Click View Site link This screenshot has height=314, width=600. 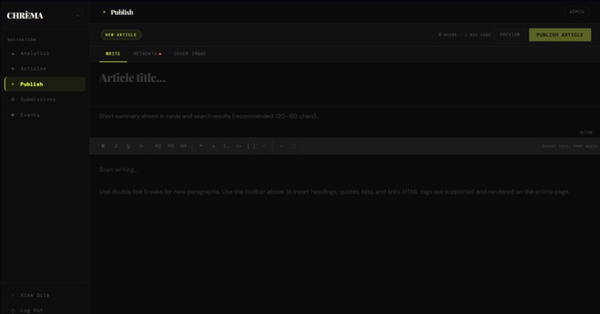point(45,295)
